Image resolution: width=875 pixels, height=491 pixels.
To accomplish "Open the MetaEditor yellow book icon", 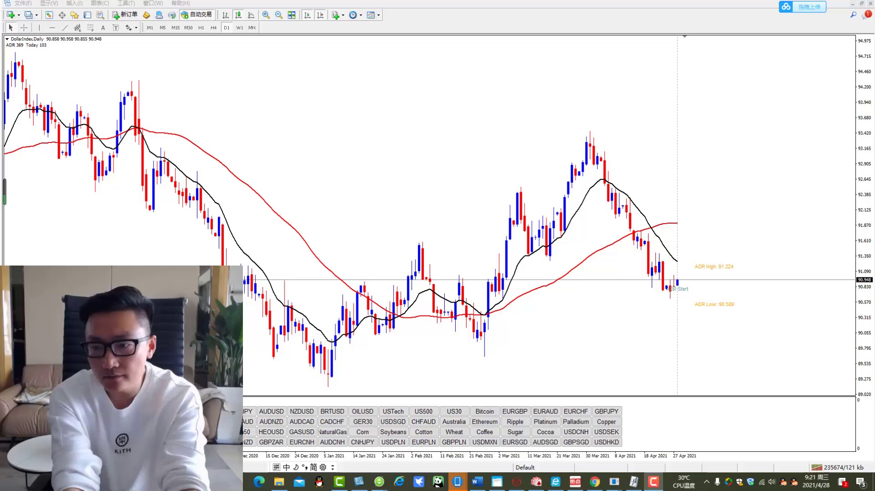I will (x=146, y=15).
